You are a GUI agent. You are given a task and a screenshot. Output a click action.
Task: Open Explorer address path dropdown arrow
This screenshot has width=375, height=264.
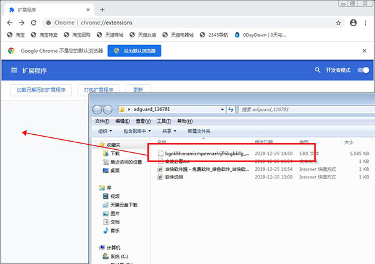pos(222,109)
